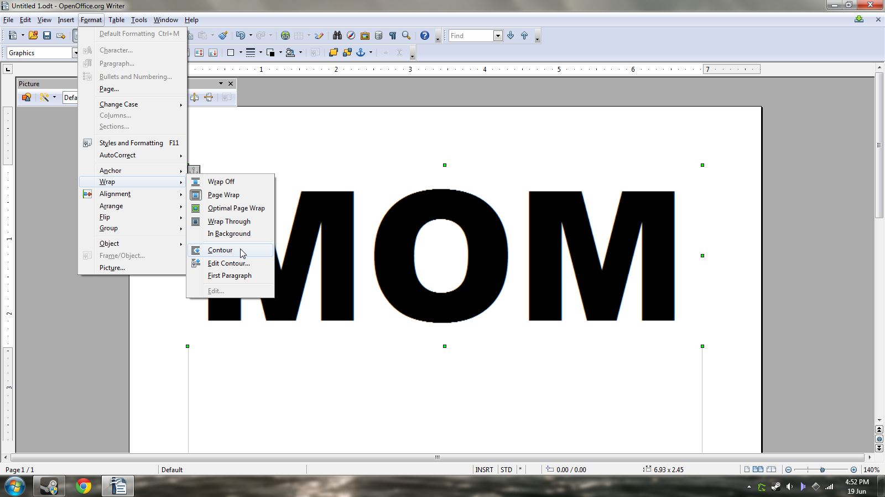Click the Bring to Front icon
The width and height of the screenshot is (885, 497).
coord(333,52)
